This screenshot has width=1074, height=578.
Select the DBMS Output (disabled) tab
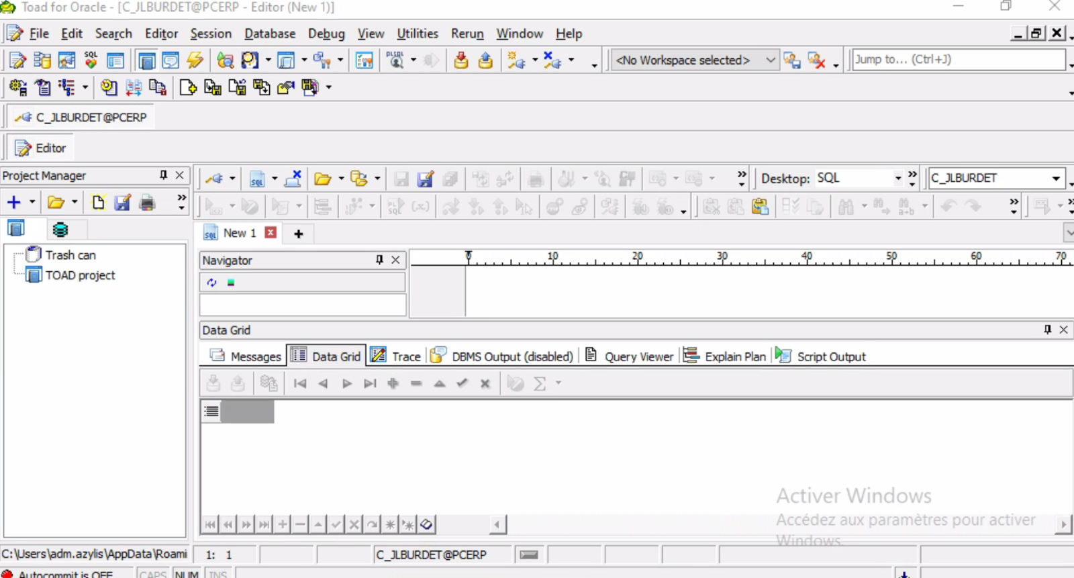501,356
